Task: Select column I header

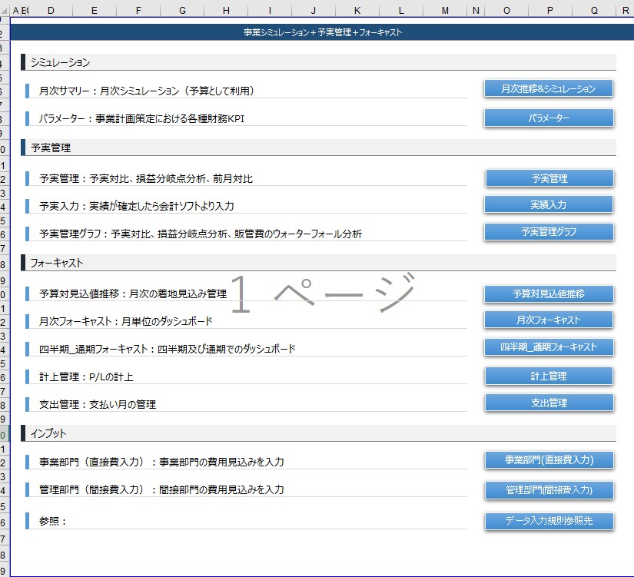Action: tap(270, 11)
